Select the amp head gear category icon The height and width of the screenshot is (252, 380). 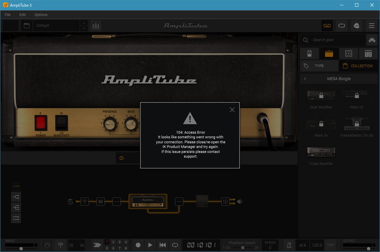point(329,54)
